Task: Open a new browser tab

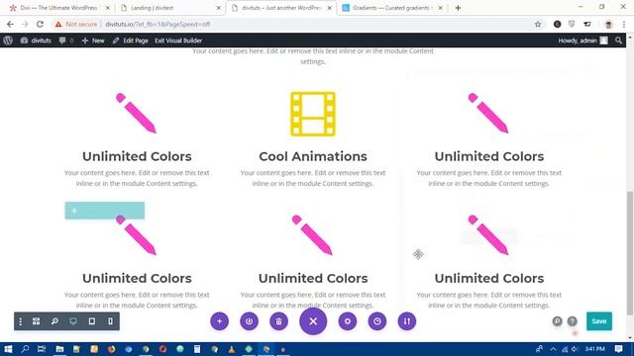Action: tap(458, 8)
